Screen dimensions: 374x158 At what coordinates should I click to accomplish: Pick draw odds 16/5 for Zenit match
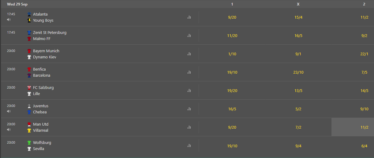click(x=298, y=36)
